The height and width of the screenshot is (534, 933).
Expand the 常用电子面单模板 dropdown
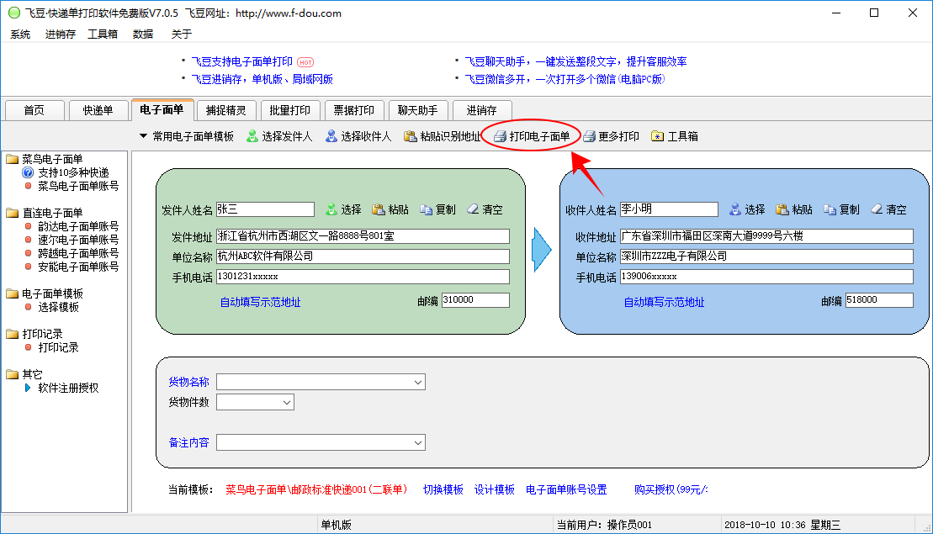point(143,136)
